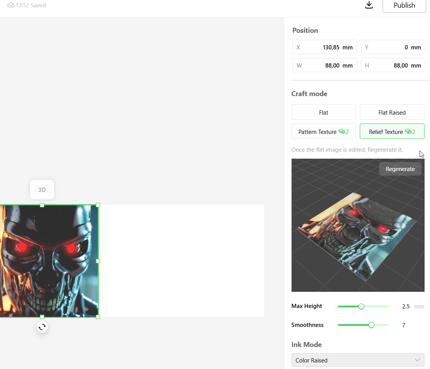The image size is (430, 369).
Task: Select Pattern Texture craft mode
Action: click(324, 132)
